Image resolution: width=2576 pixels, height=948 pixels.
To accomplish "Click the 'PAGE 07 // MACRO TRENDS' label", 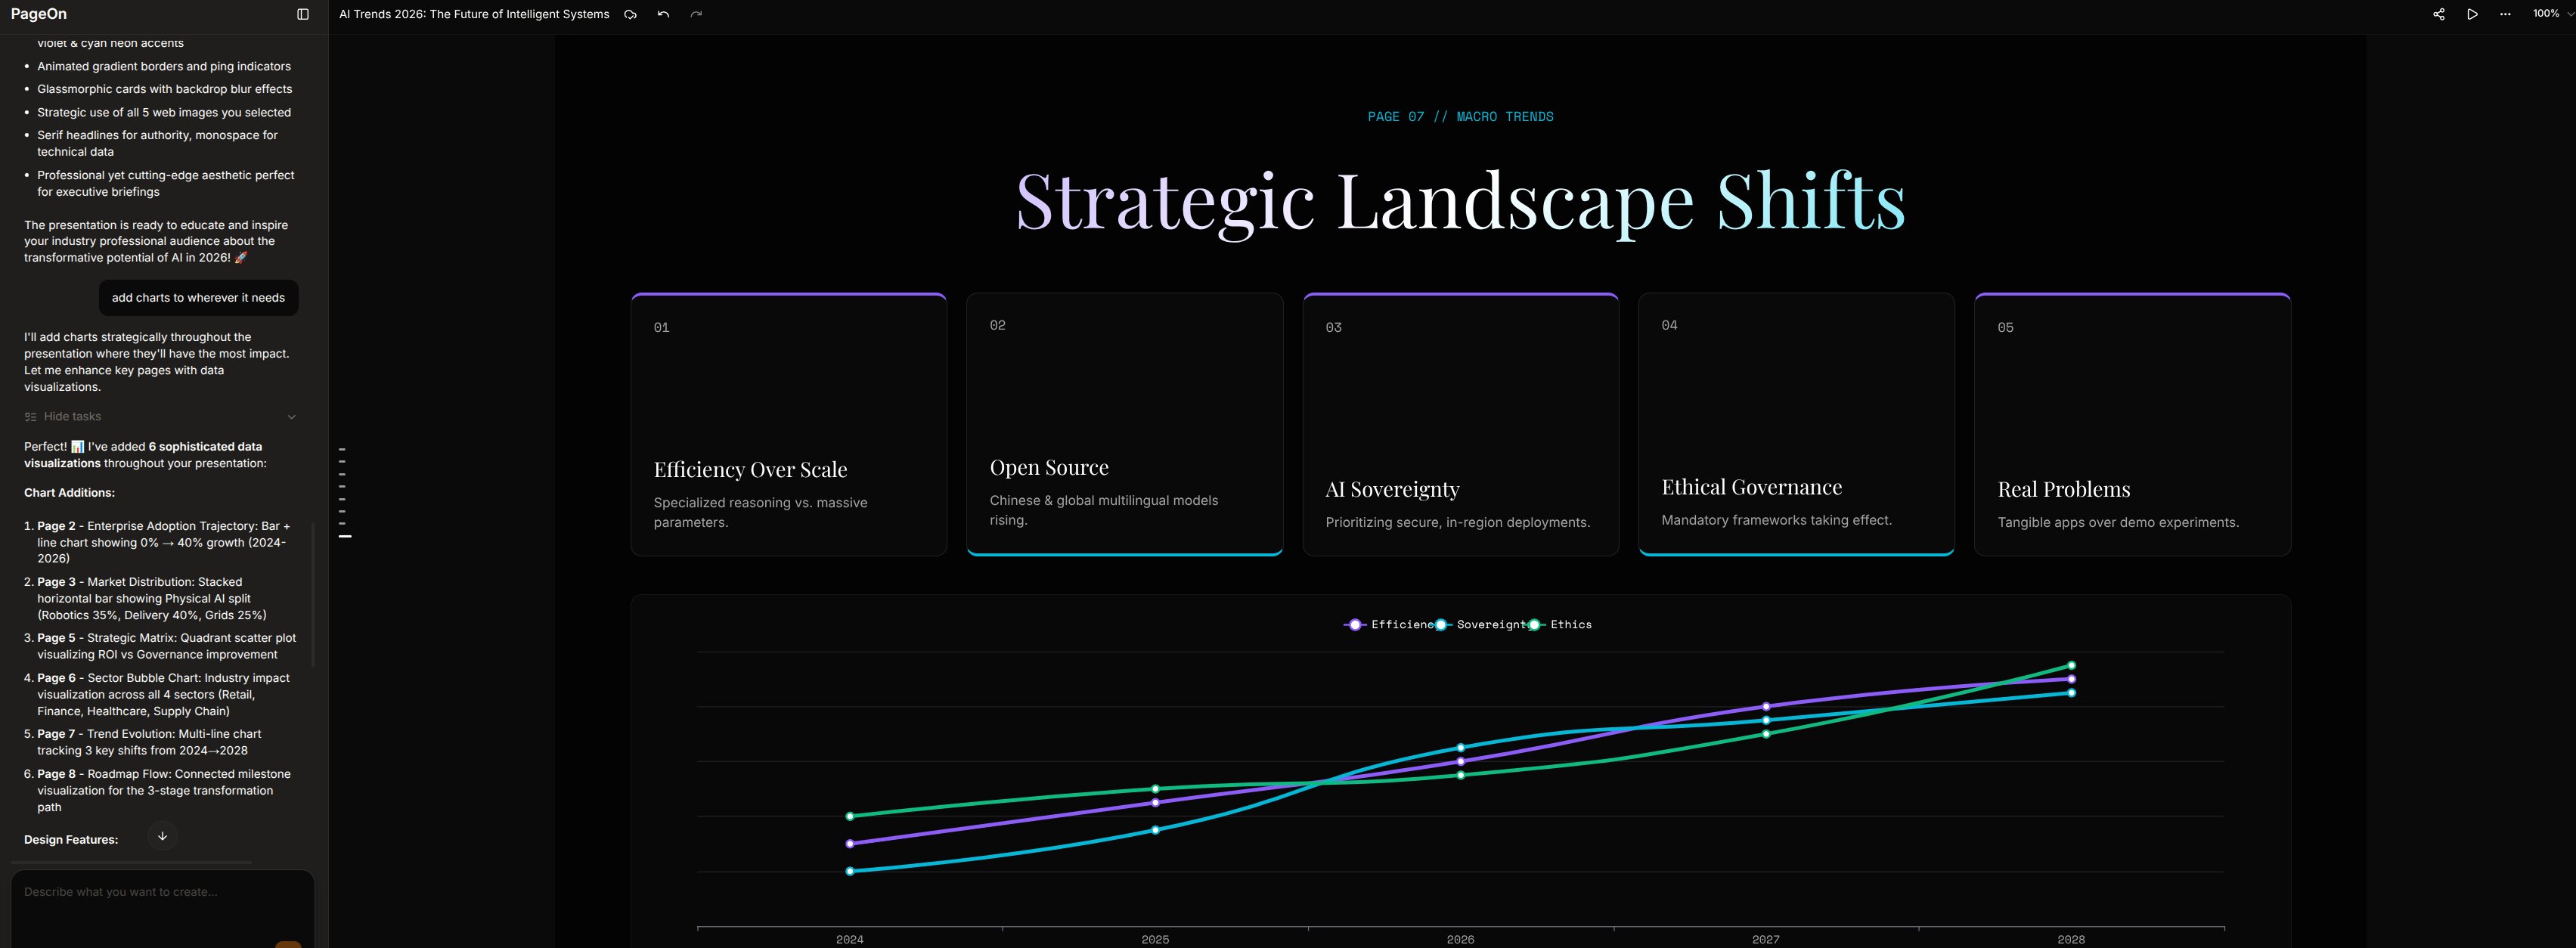I will pyautogui.click(x=1460, y=117).
